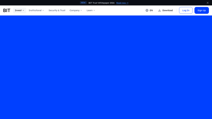Expand the Invest dropdown chevron
Viewport: 212px width, 119px height.
[23, 11]
